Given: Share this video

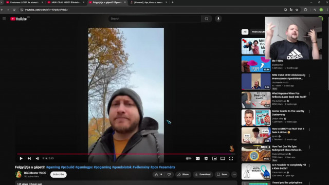Looking at the screenshot, I should [x=183, y=175].
